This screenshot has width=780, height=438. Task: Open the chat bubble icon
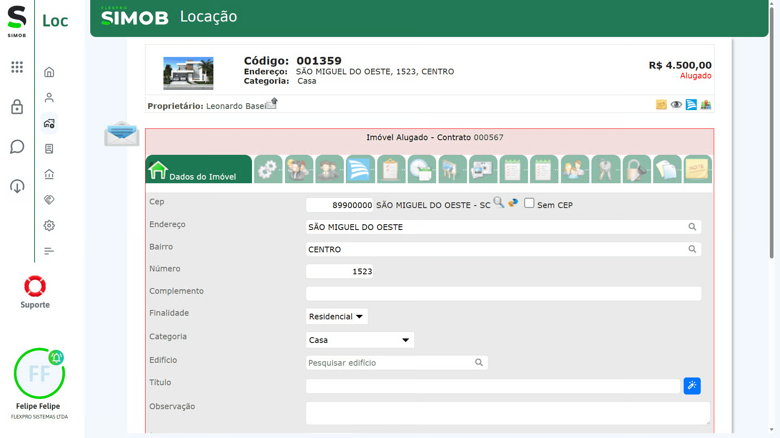(17, 147)
